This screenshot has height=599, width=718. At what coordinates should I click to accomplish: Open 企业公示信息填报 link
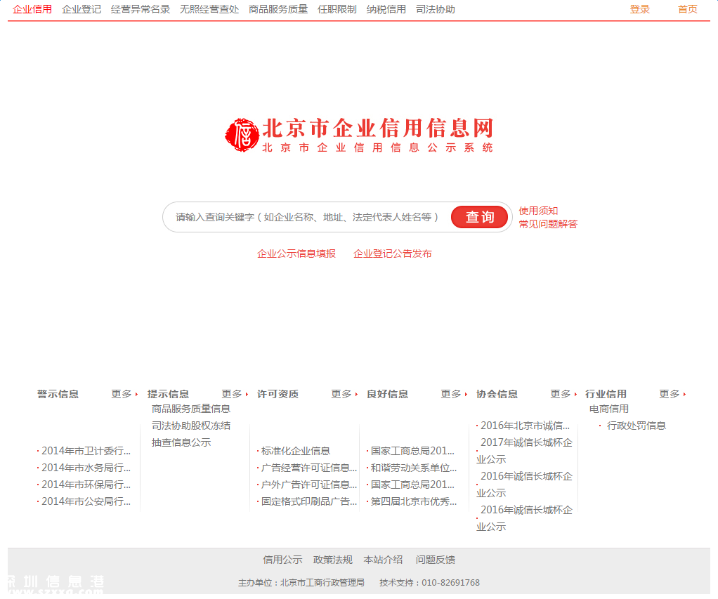click(x=296, y=254)
